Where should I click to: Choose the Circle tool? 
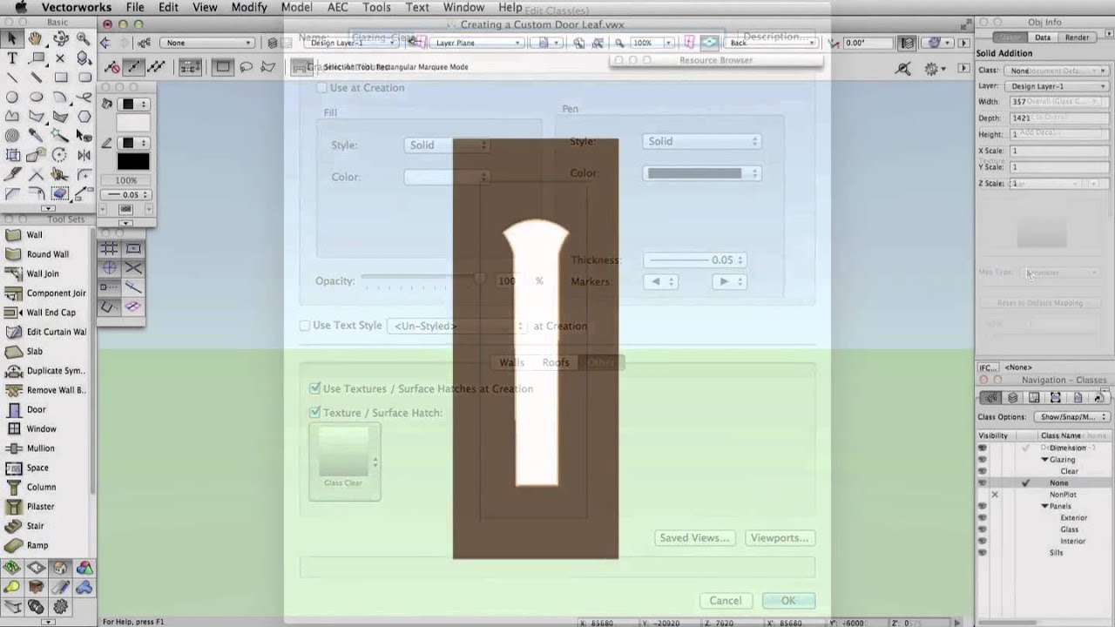click(12, 98)
